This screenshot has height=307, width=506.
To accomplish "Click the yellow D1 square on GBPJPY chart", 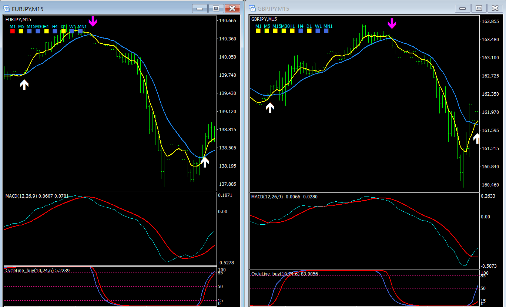I will [x=309, y=31].
